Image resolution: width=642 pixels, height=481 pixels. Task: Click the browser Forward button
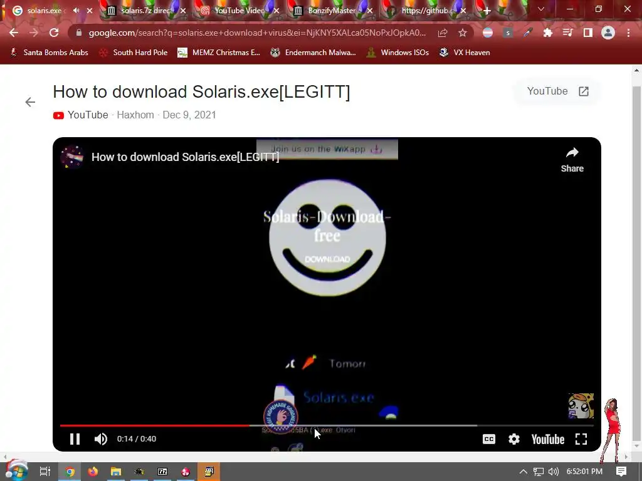click(x=34, y=33)
